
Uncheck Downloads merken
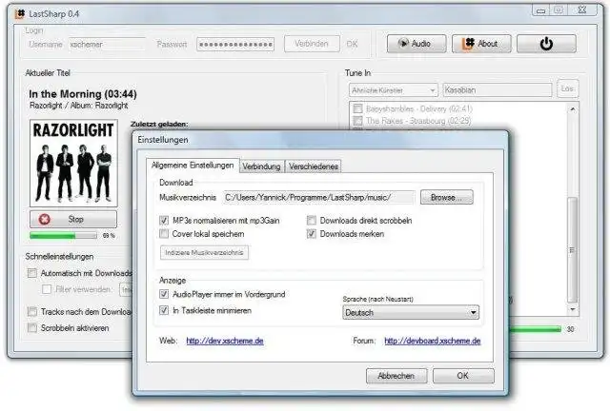point(312,234)
